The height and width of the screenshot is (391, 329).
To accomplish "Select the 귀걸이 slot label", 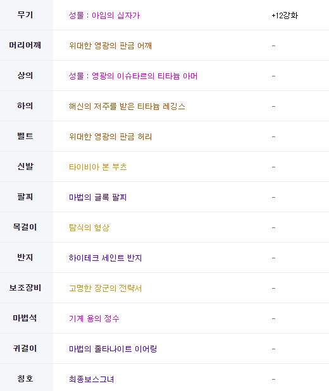I will pos(25,348).
